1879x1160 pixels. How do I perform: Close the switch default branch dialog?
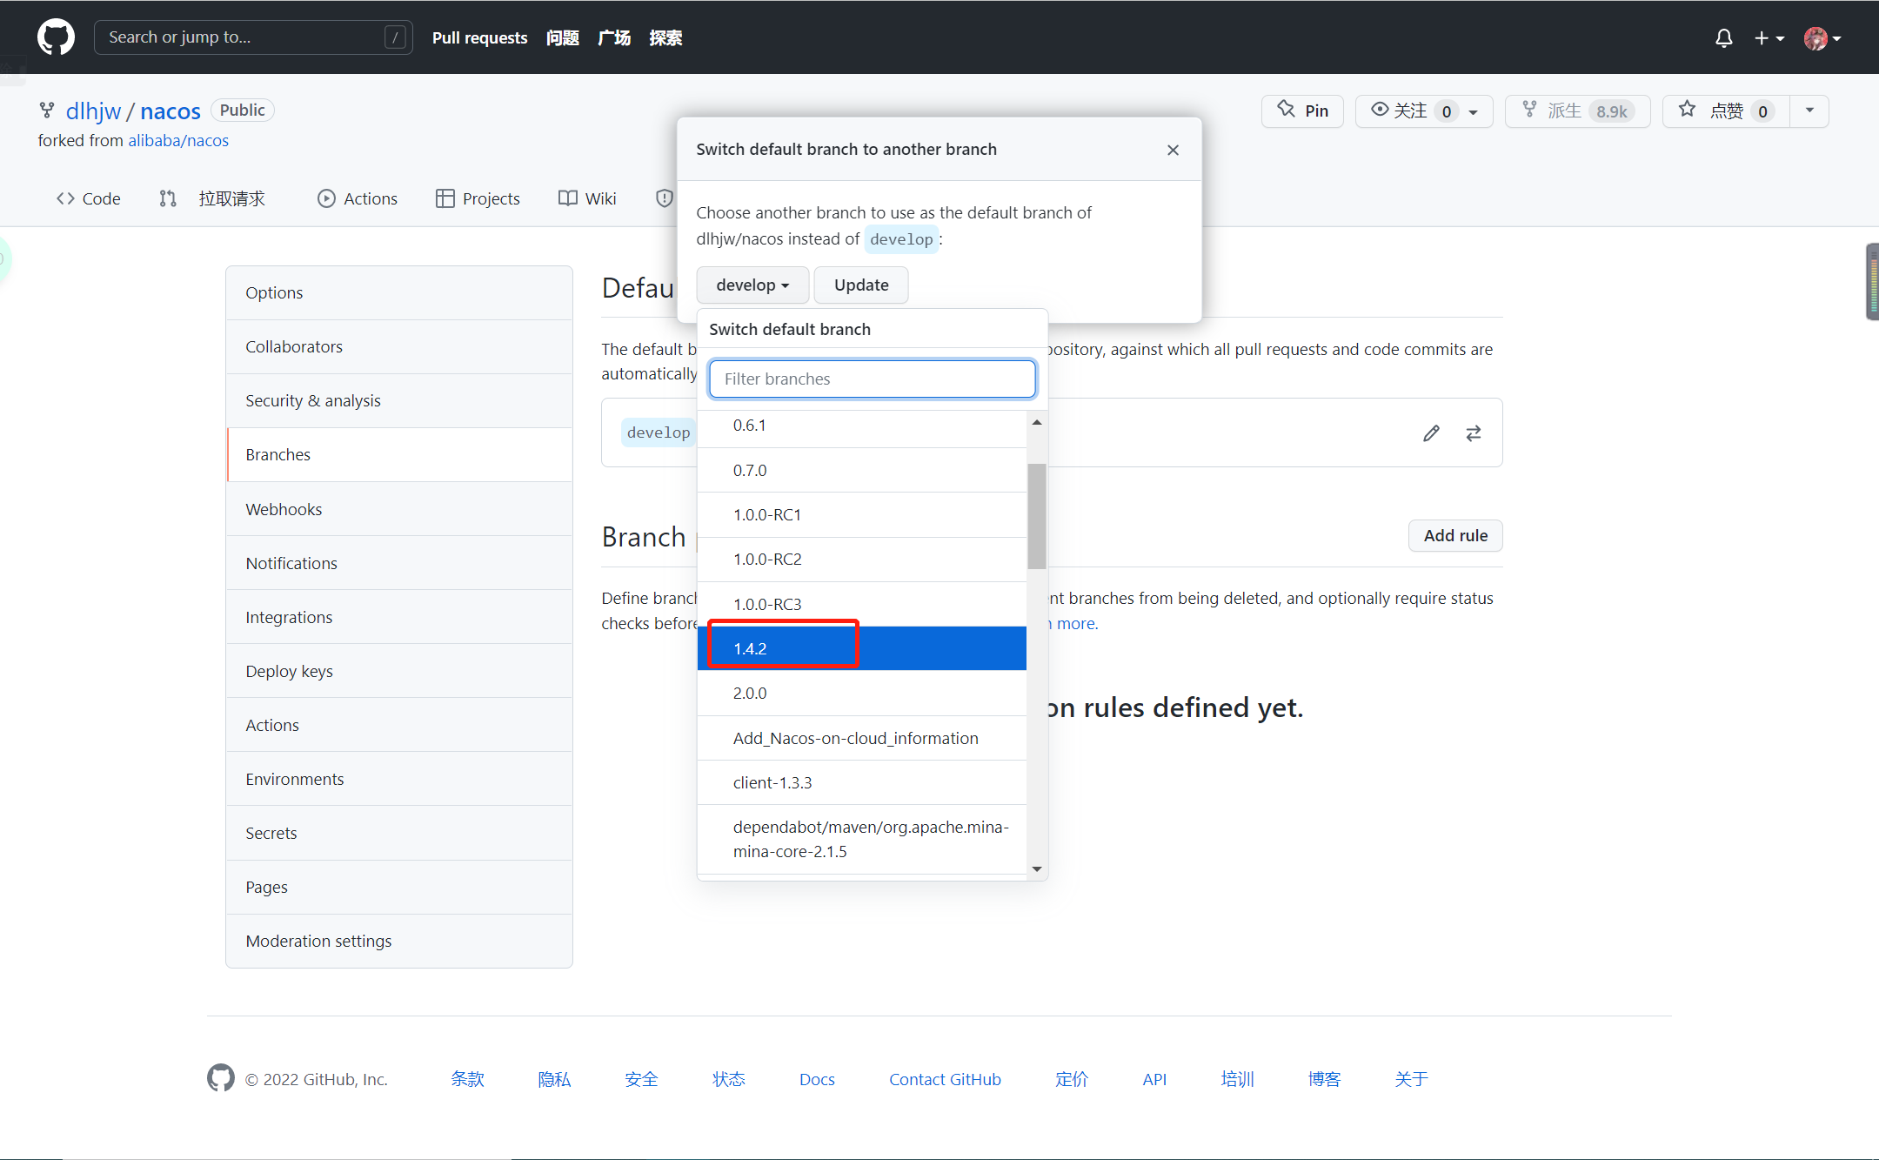(1173, 150)
